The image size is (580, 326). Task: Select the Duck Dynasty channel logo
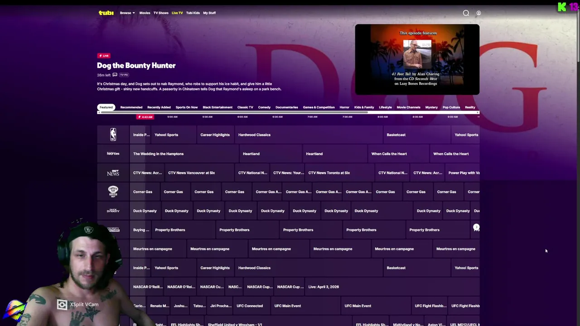click(113, 211)
